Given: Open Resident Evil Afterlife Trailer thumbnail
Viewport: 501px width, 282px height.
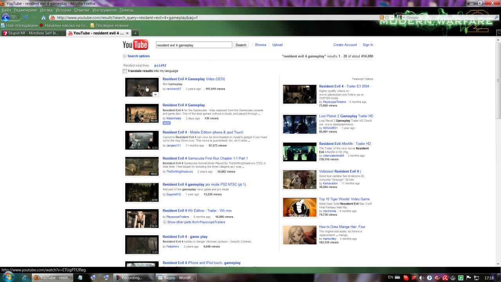Looking at the screenshot, I should point(299,152).
